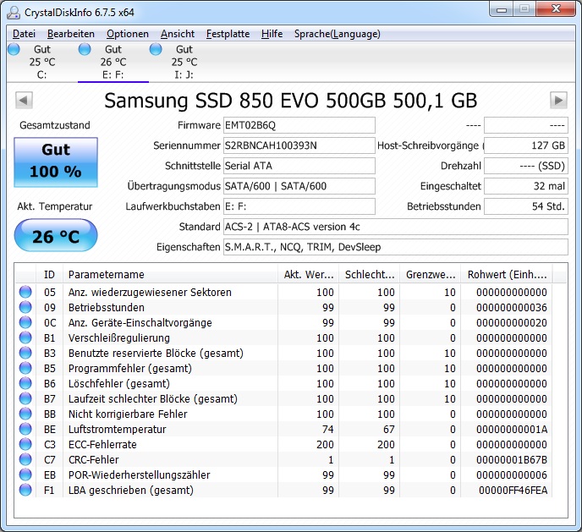Screen dimensions: 582x532
Task: Click the Host-Schreibvorgänge value 127 GB
Action: [x=526, y=145]
